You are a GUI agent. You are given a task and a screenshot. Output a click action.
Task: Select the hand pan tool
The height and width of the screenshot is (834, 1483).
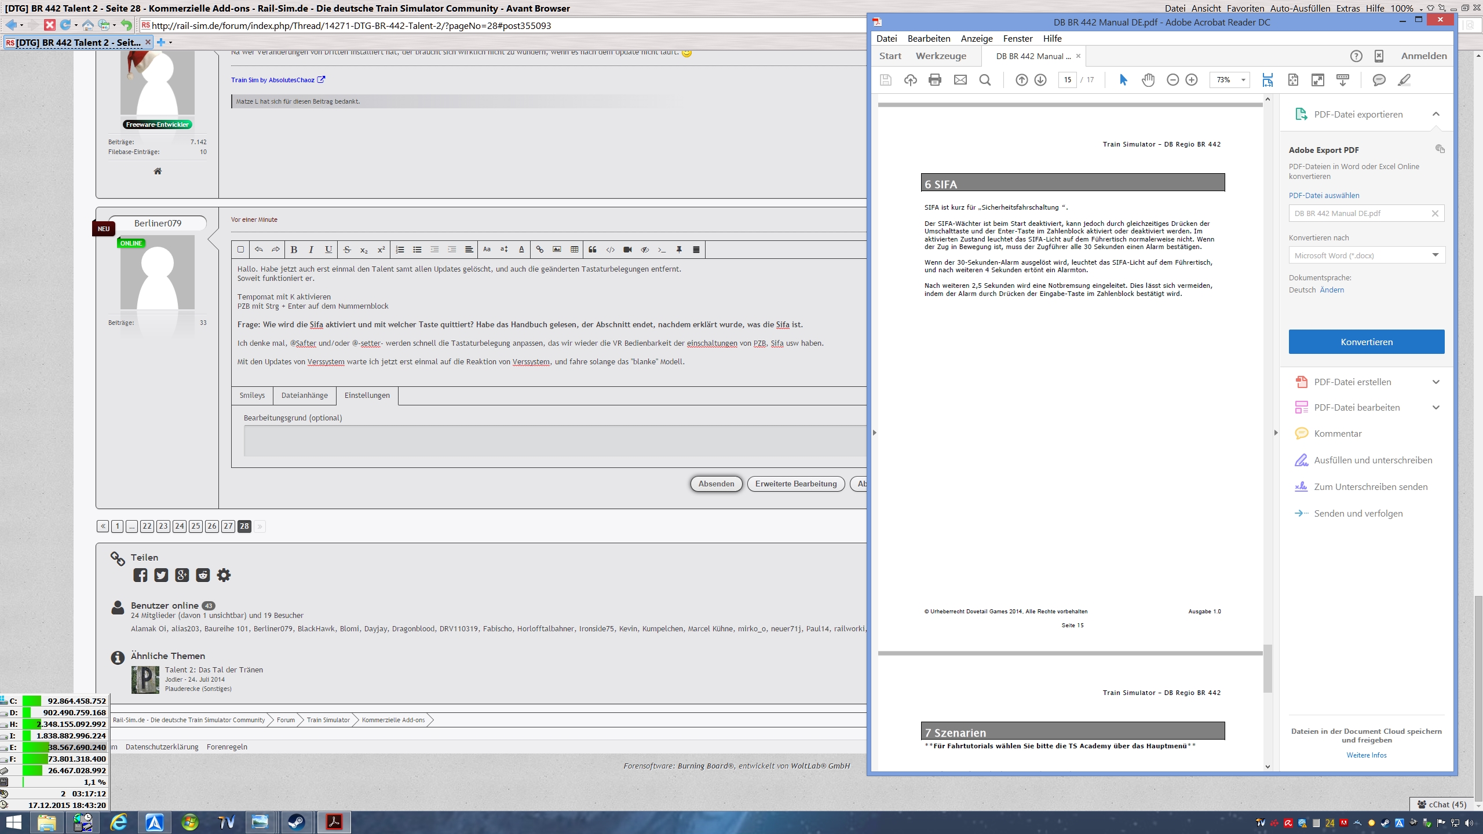[1148, 80]
